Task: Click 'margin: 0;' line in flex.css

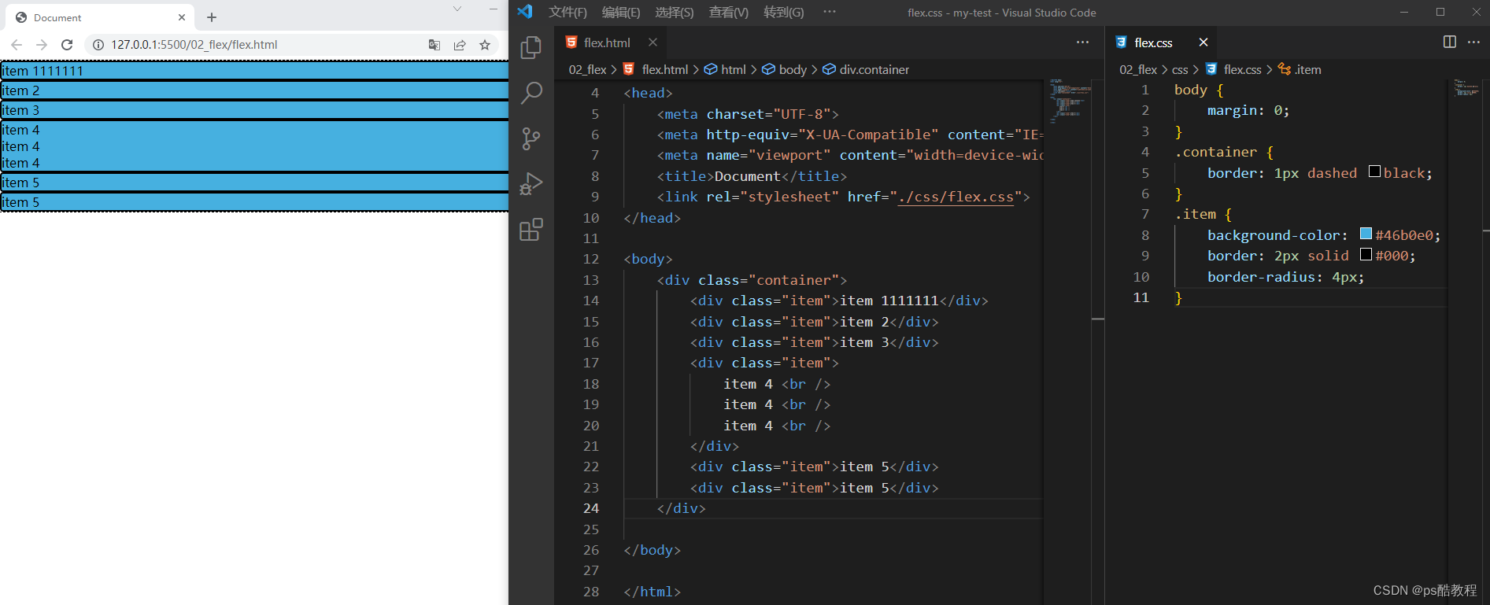Action: click(1248, 111)
